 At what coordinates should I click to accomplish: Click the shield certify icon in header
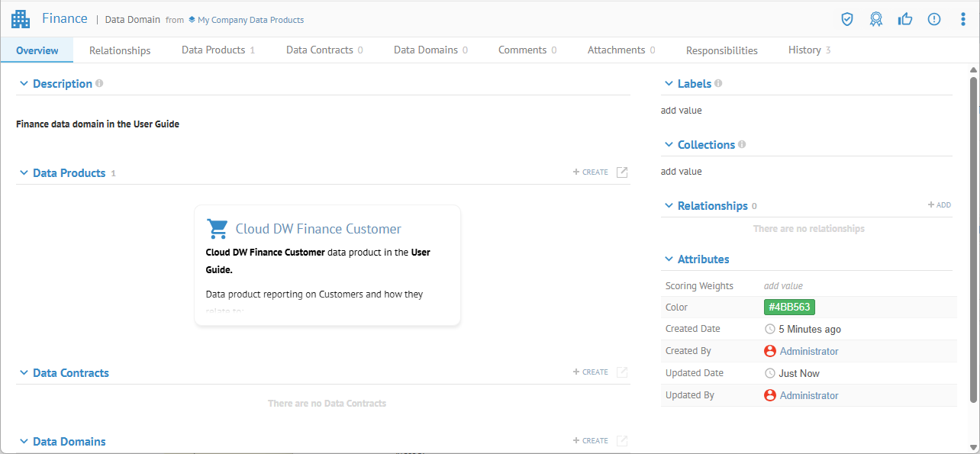tap(846, 20)
